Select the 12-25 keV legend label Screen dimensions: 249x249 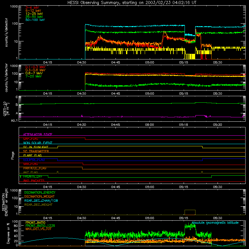34,14
